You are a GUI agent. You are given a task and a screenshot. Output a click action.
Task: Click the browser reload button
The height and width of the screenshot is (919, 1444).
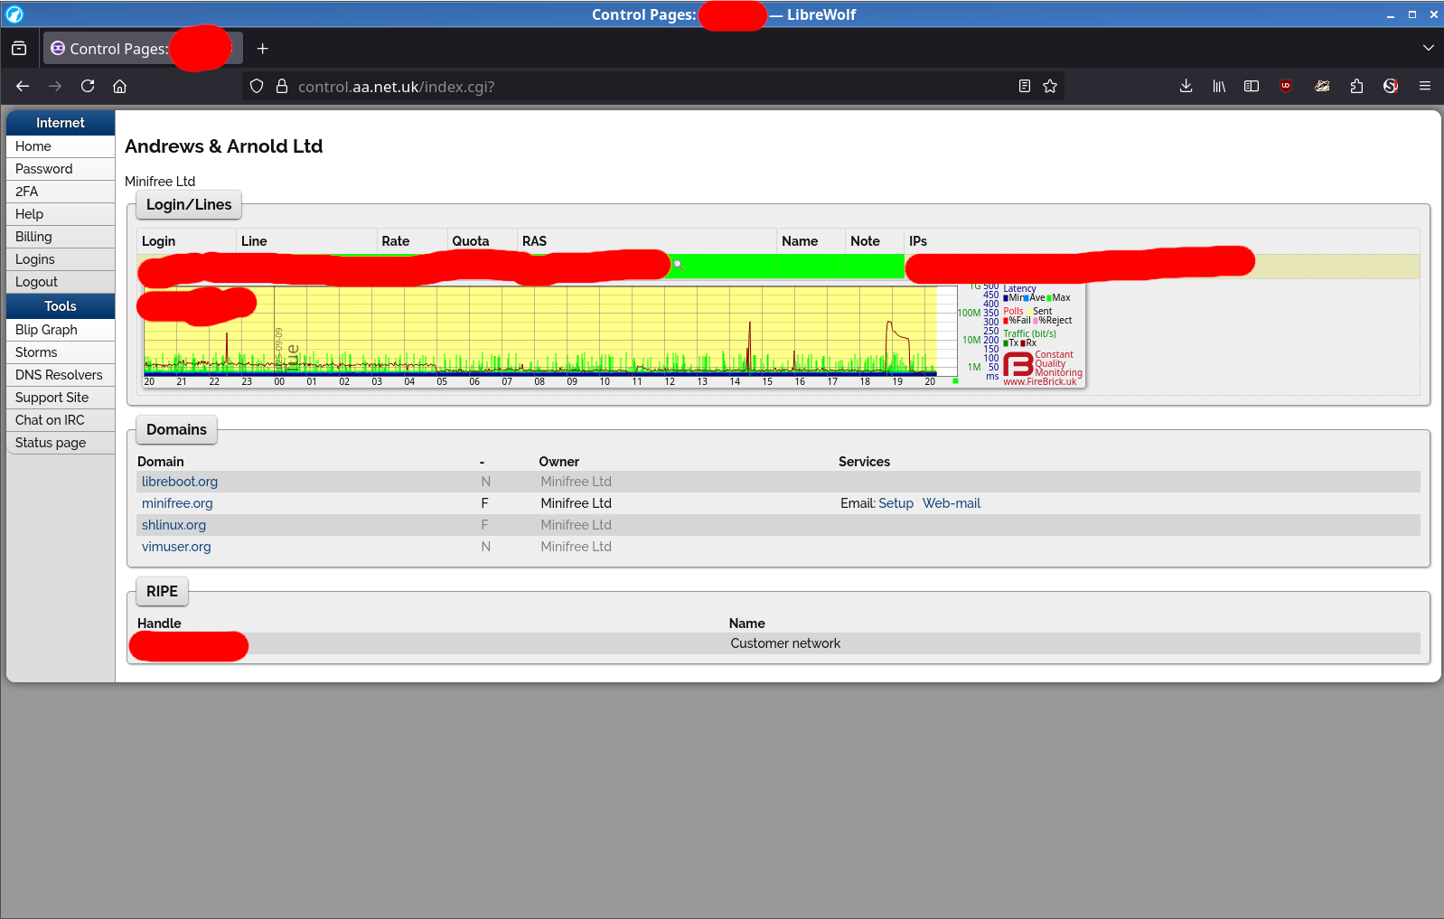[88, 87]
